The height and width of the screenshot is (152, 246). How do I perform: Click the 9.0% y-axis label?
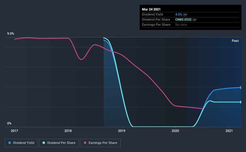pyautogui.click(x=10, y=34)
